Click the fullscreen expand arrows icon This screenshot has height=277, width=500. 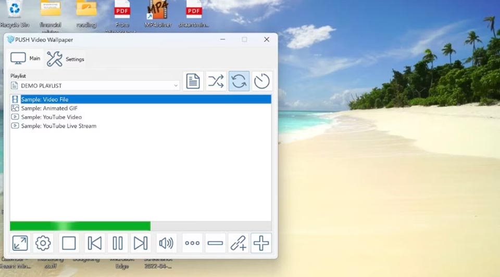20,243
